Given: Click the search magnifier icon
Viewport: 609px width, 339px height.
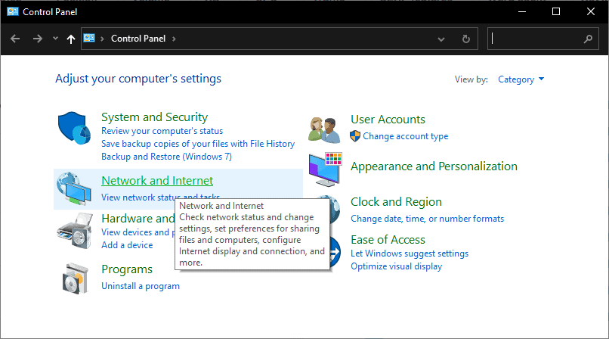Looking at the screenshot, I should click(x=588, y=39).
